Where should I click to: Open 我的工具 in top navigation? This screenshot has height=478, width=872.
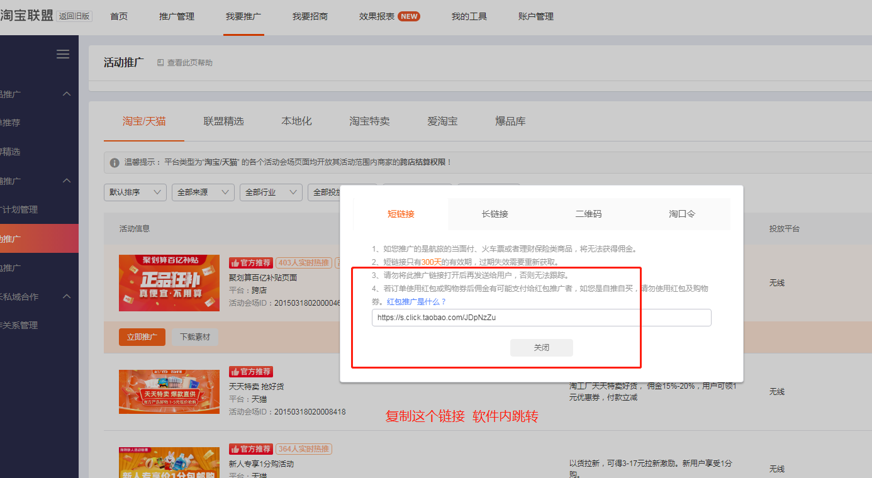click(x=469, y=16)
